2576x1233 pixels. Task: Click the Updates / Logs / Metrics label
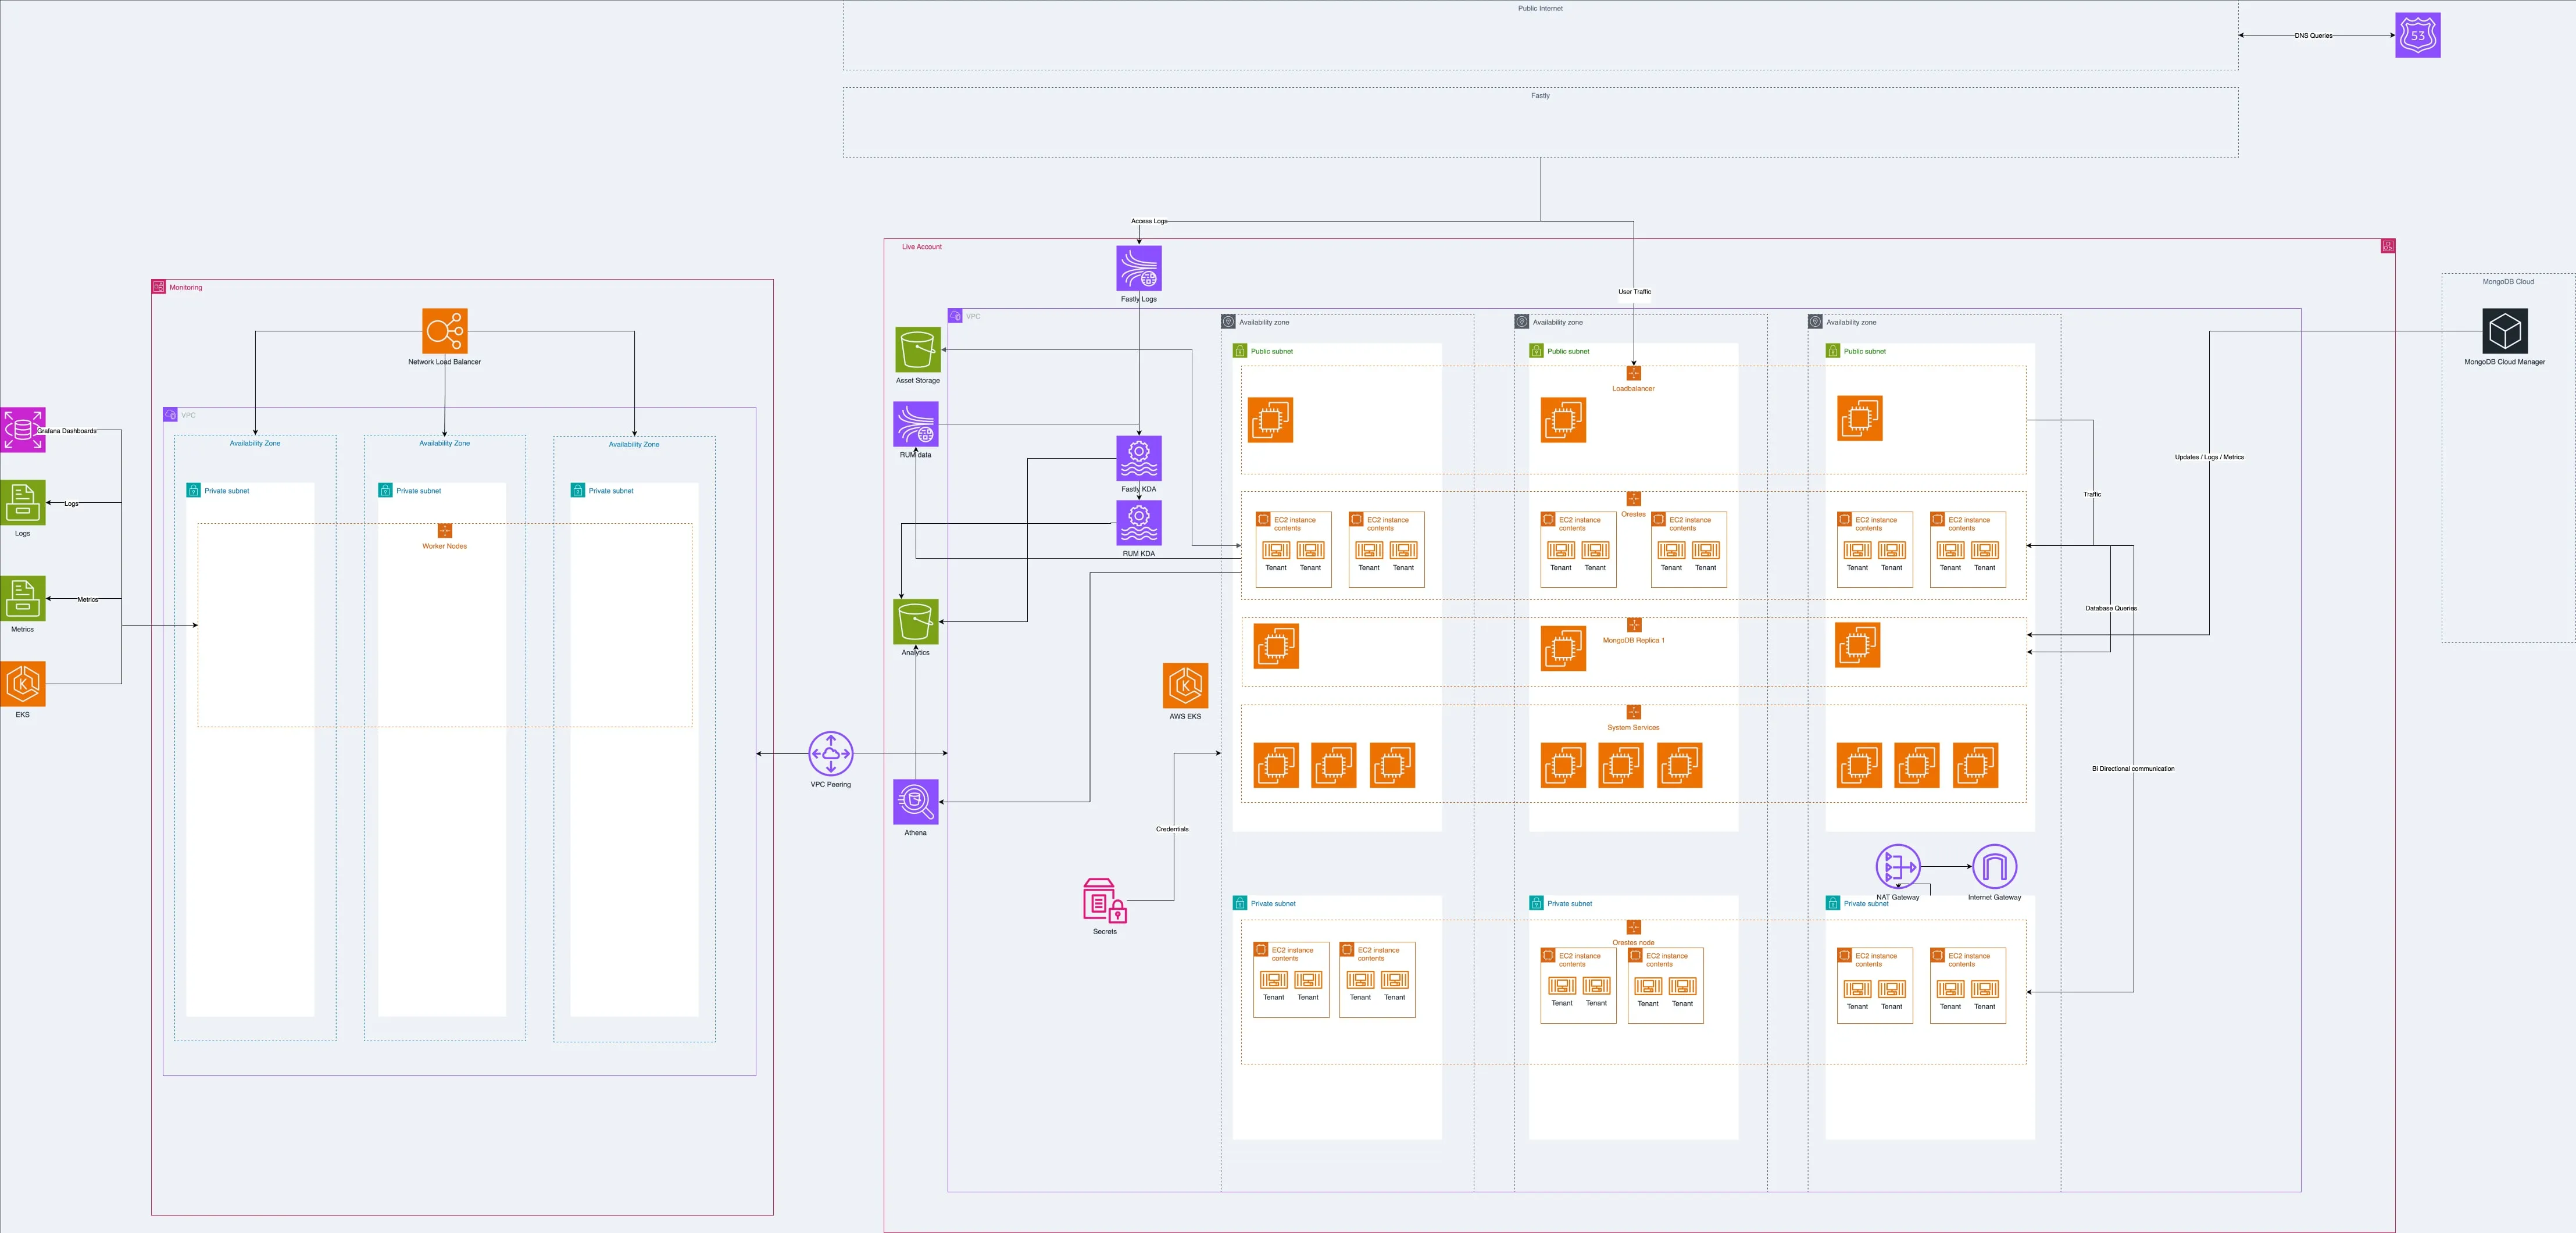tap(2209, 457)
